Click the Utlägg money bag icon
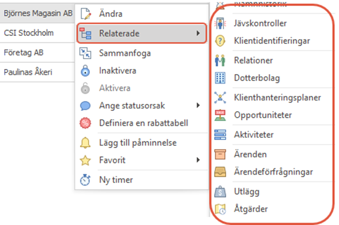This screenshot has width=339, height=225. pos(220,191)
